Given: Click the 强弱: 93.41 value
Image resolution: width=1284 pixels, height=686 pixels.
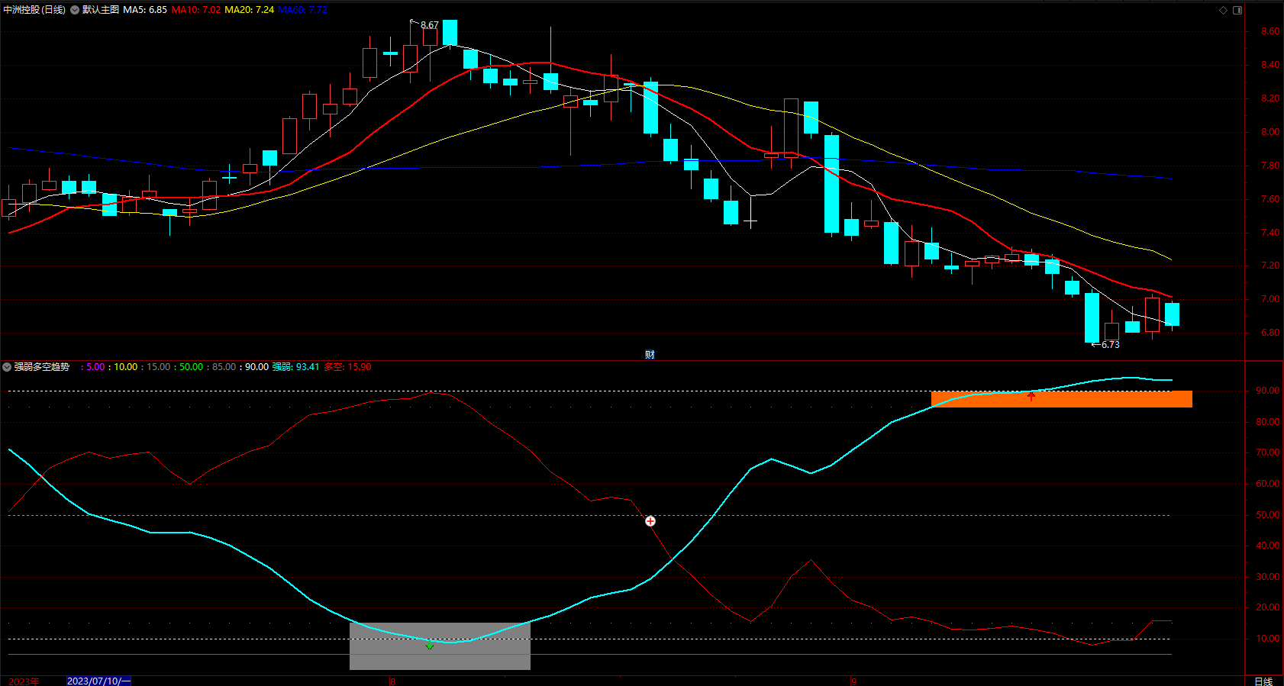Looking at the screenshot, I should [x=295, y=367].
